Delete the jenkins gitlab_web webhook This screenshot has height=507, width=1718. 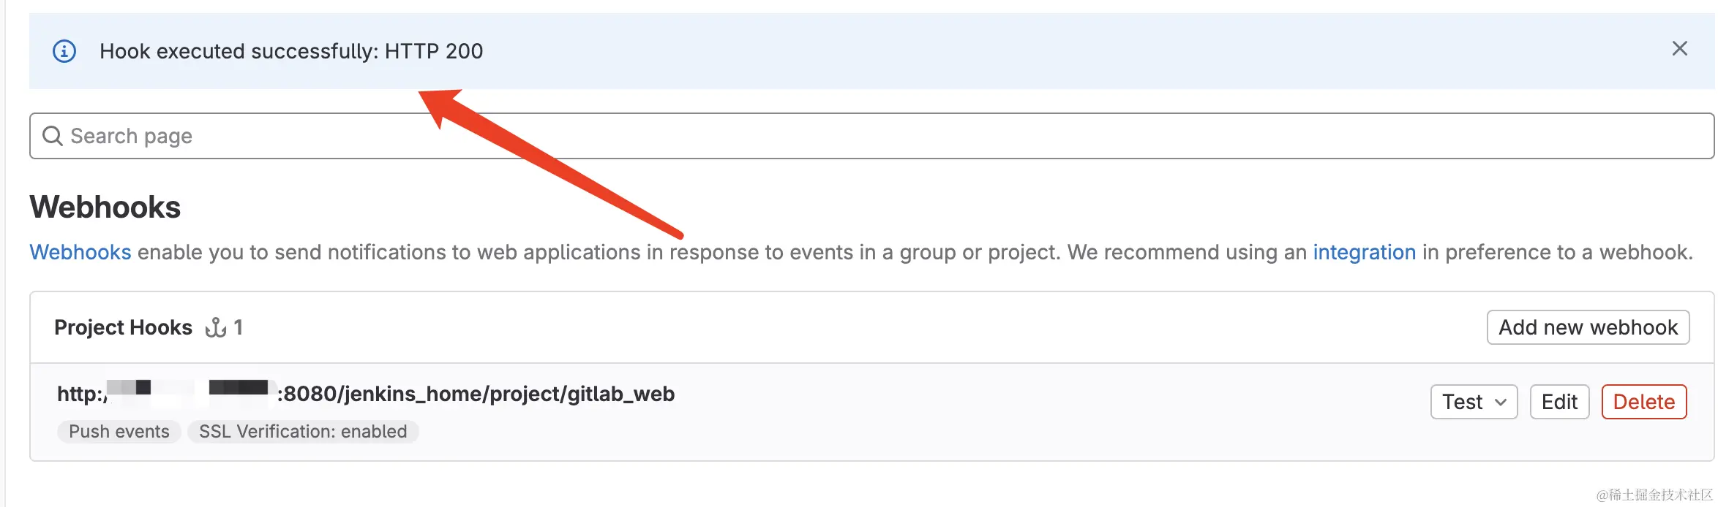pos(1643,402)
